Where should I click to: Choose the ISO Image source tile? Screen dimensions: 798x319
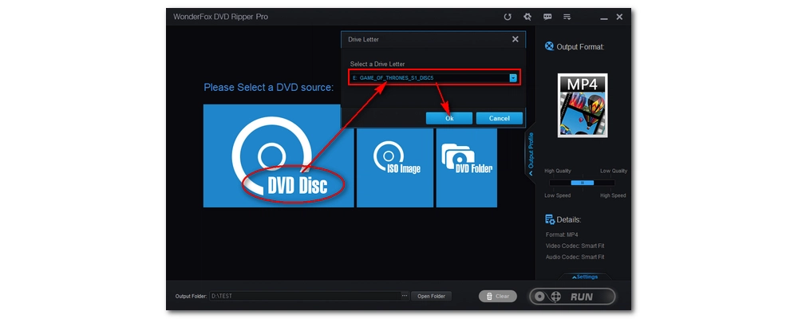click(395, 167)
